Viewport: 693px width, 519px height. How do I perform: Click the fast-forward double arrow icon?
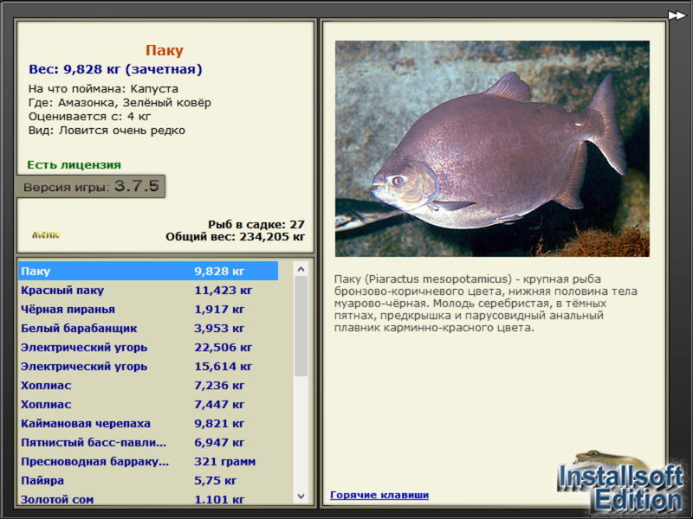click(x=677, y=16)
